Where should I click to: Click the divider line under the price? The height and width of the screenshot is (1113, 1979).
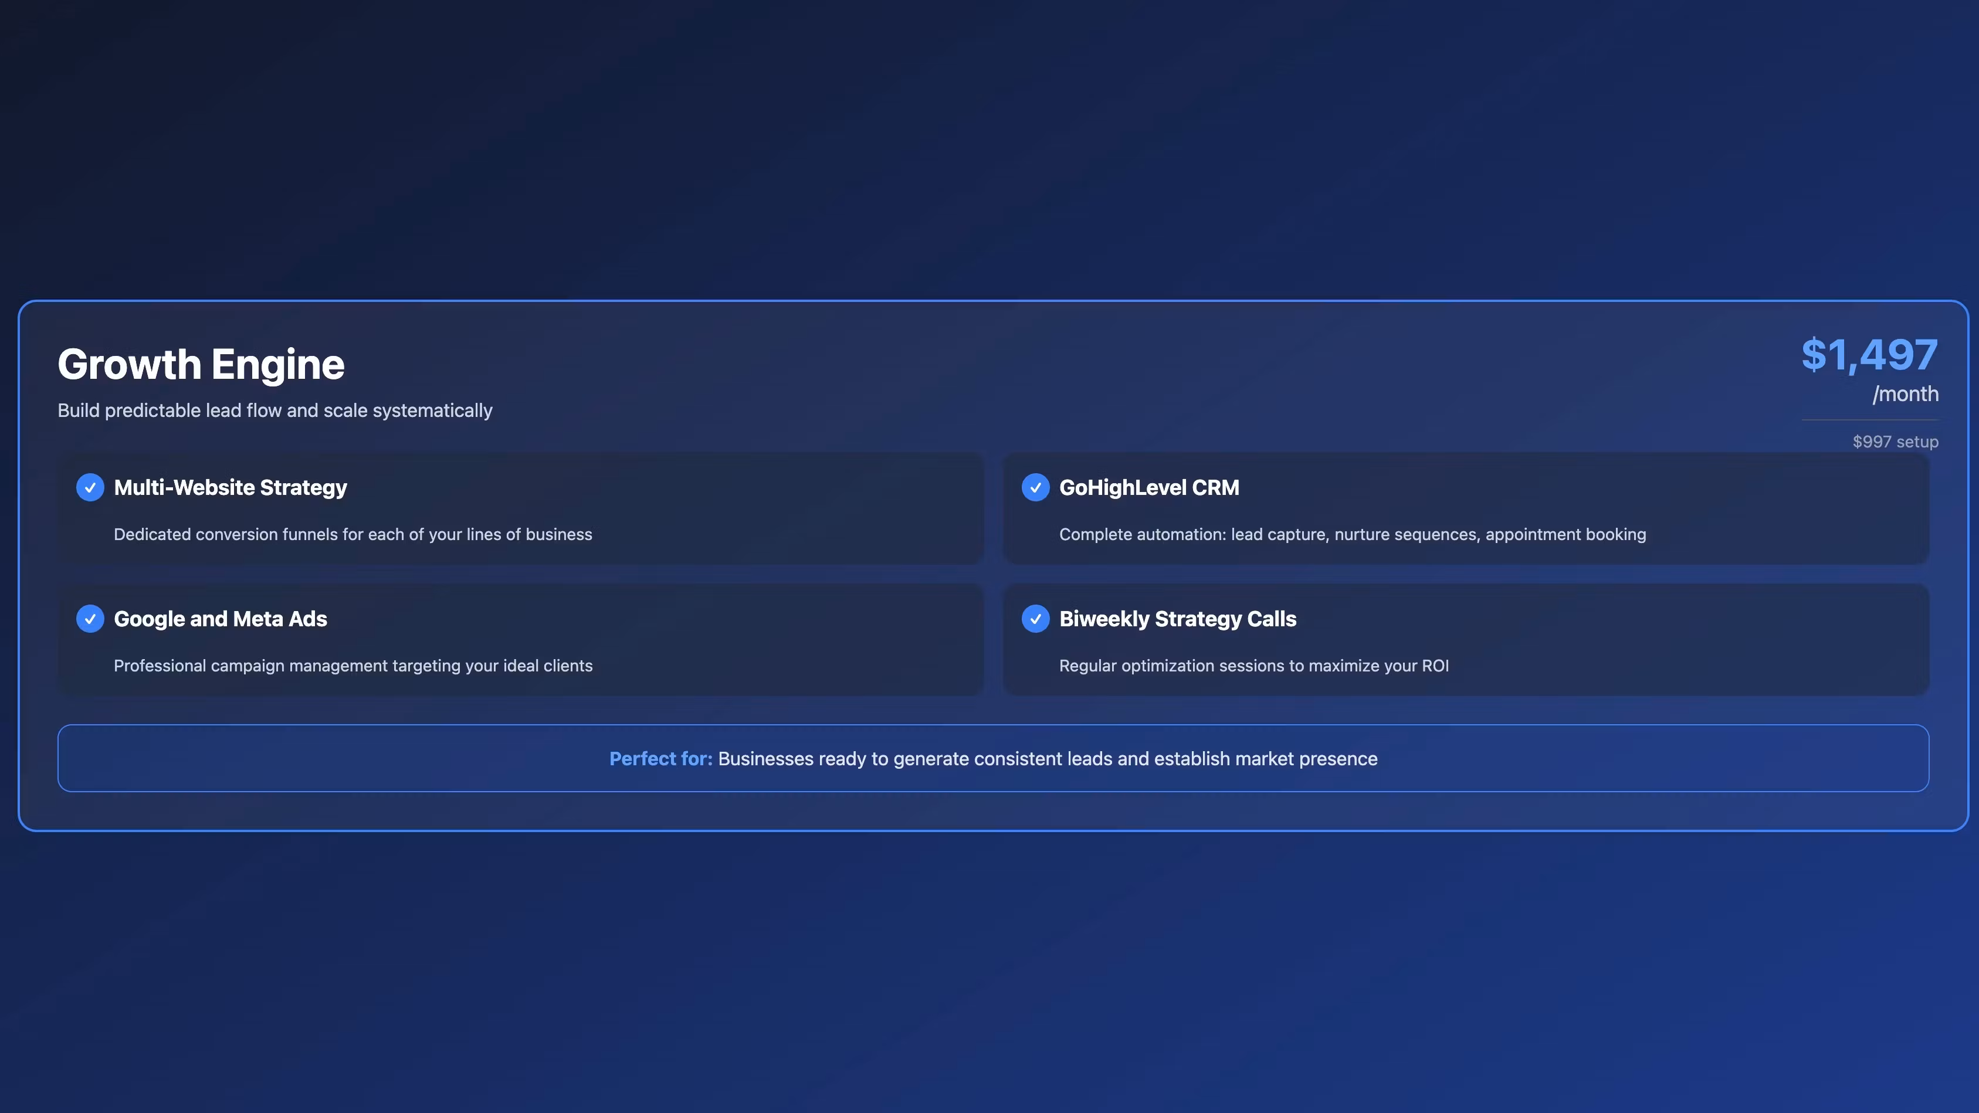pos(1869,420)
